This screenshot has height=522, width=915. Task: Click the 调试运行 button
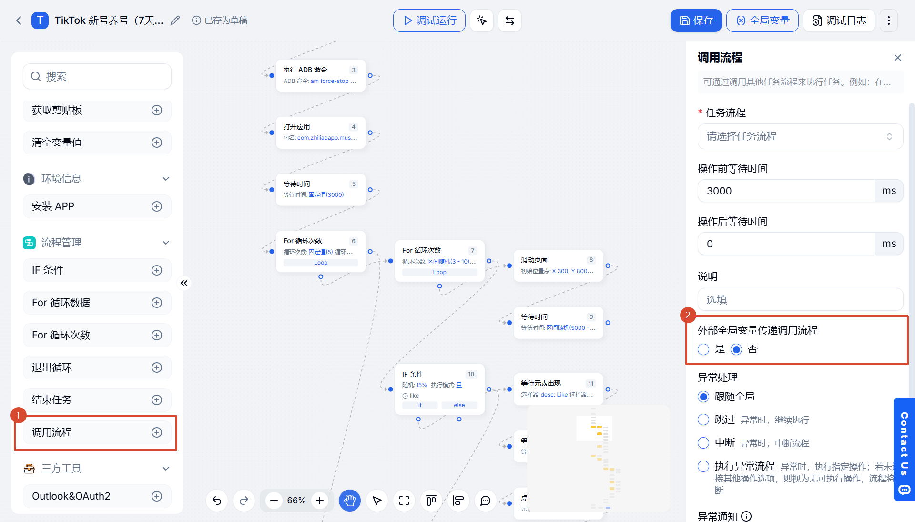tap(429, 20)
